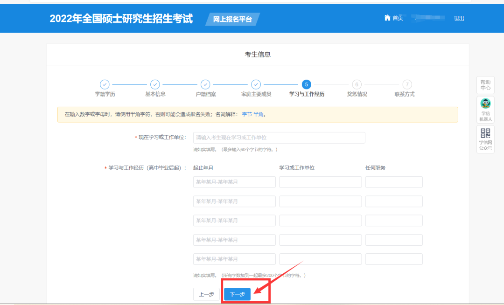Select step 5 学习与工作经历 circle
Screen dimensions: 504x305
point(306,84)
